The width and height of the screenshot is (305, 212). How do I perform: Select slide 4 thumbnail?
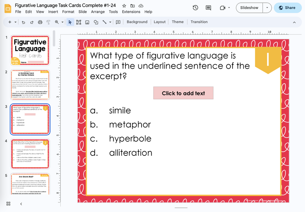coord(30,154)
